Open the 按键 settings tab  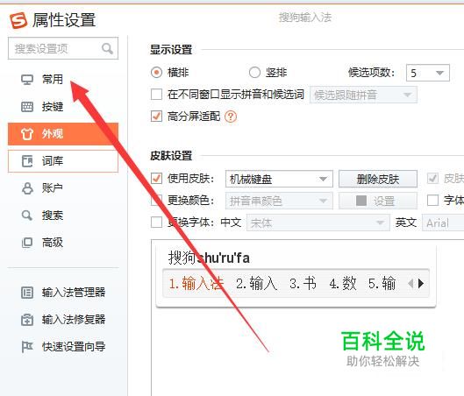(63, 107)
